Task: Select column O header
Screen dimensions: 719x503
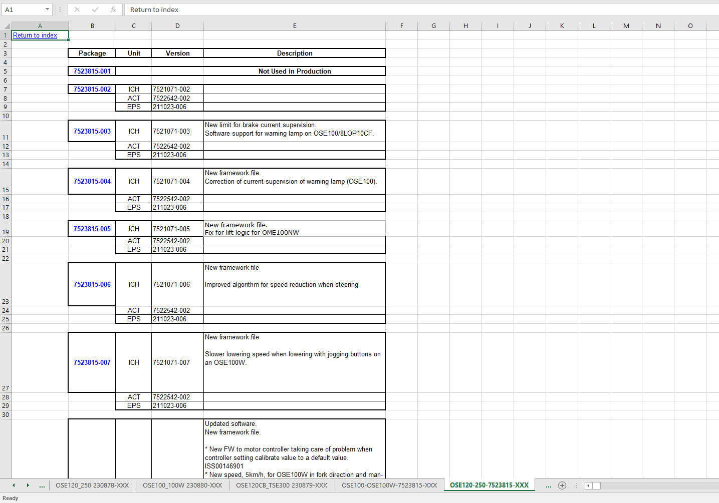Action: [x=690, y=26]
